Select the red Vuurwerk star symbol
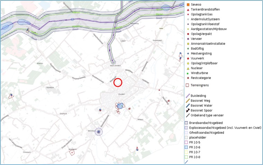Image resolution: width=263 pixels, height=165 pixels. click(188, 59)
